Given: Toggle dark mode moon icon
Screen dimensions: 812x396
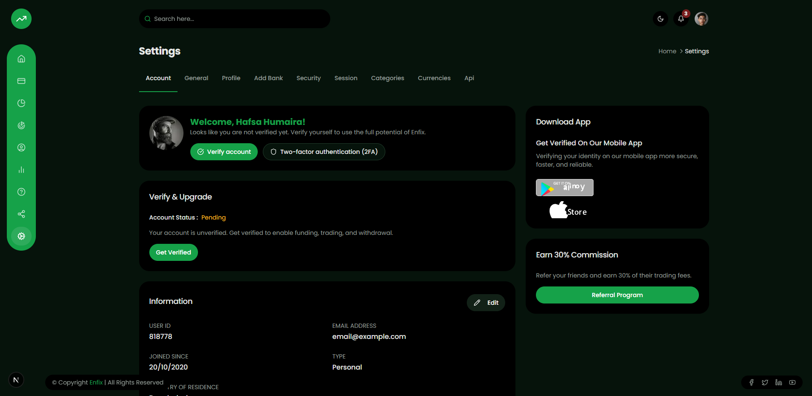Looking at the screenshot, I should coord(661,19).
